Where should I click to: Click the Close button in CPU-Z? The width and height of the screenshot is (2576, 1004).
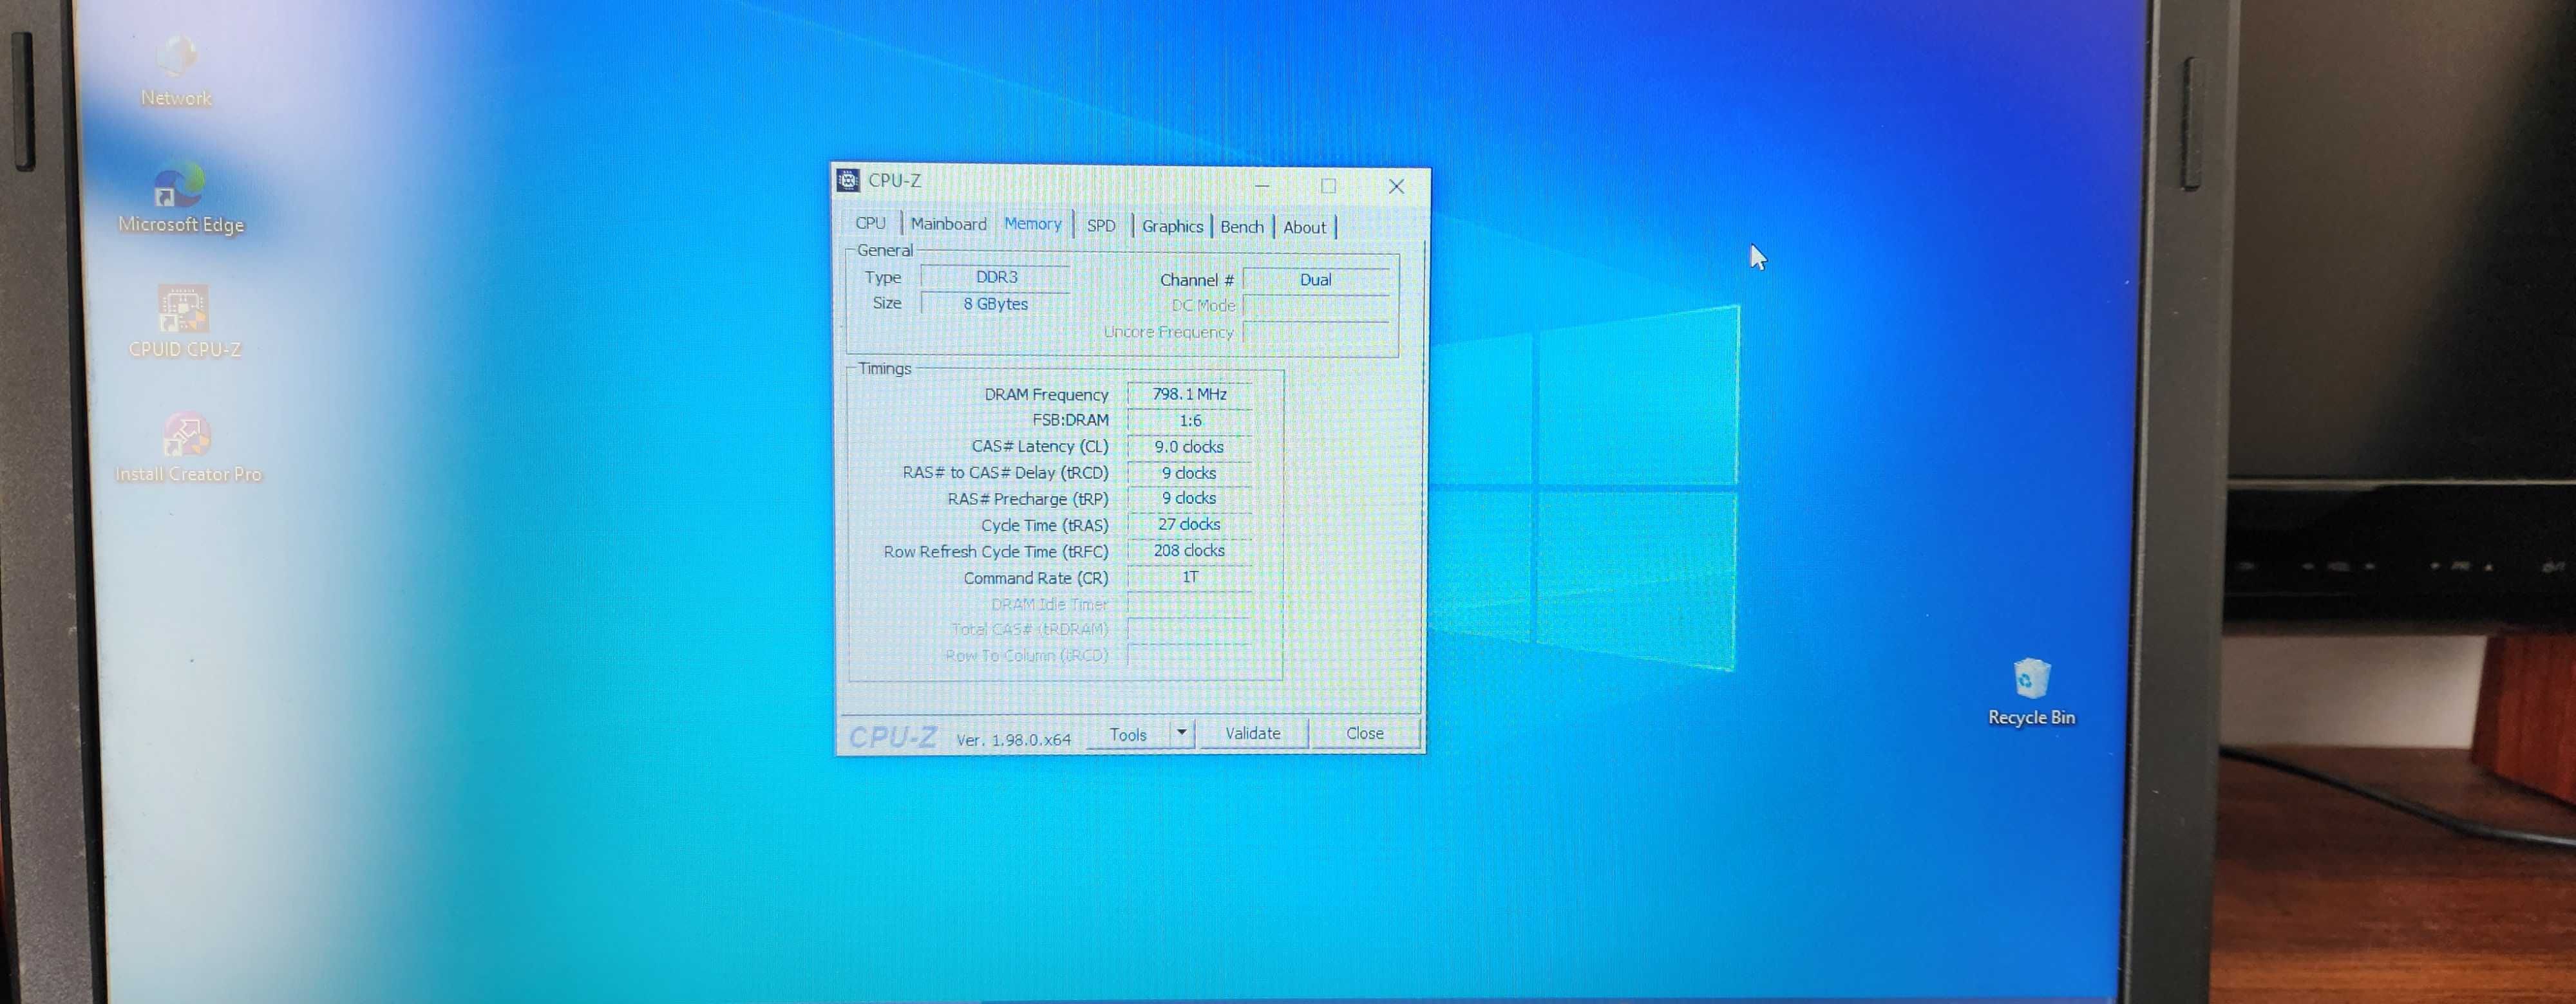[1365, 733]
